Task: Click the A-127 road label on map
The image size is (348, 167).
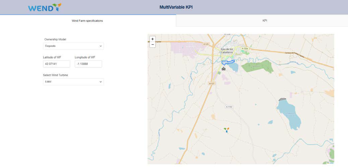Action: (x=211, y=83)
